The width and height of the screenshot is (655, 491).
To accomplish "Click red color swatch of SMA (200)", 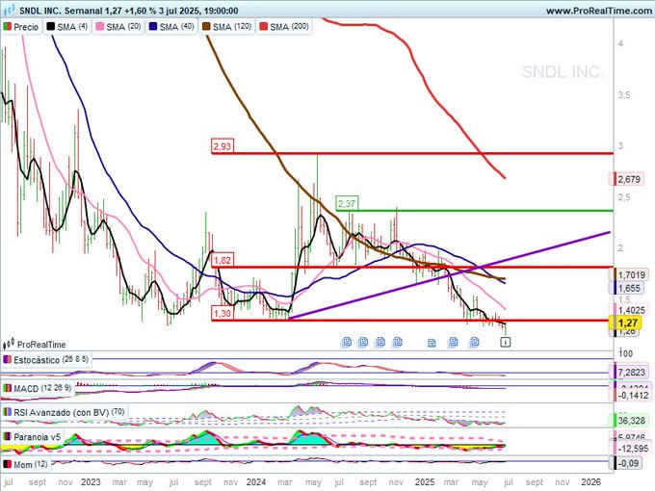I will tap(263, 27).
